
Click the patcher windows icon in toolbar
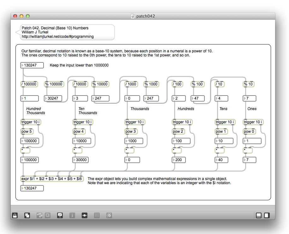click(x=39, y=215)
